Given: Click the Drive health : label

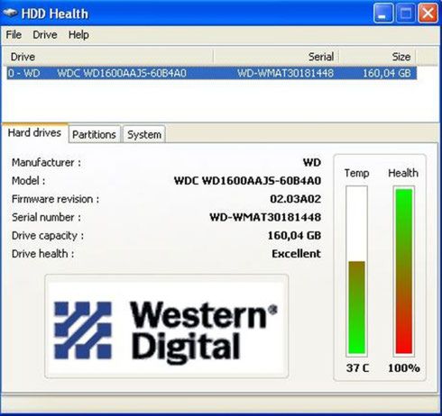Looking at the screenshot, I should [x=42, y=254].
